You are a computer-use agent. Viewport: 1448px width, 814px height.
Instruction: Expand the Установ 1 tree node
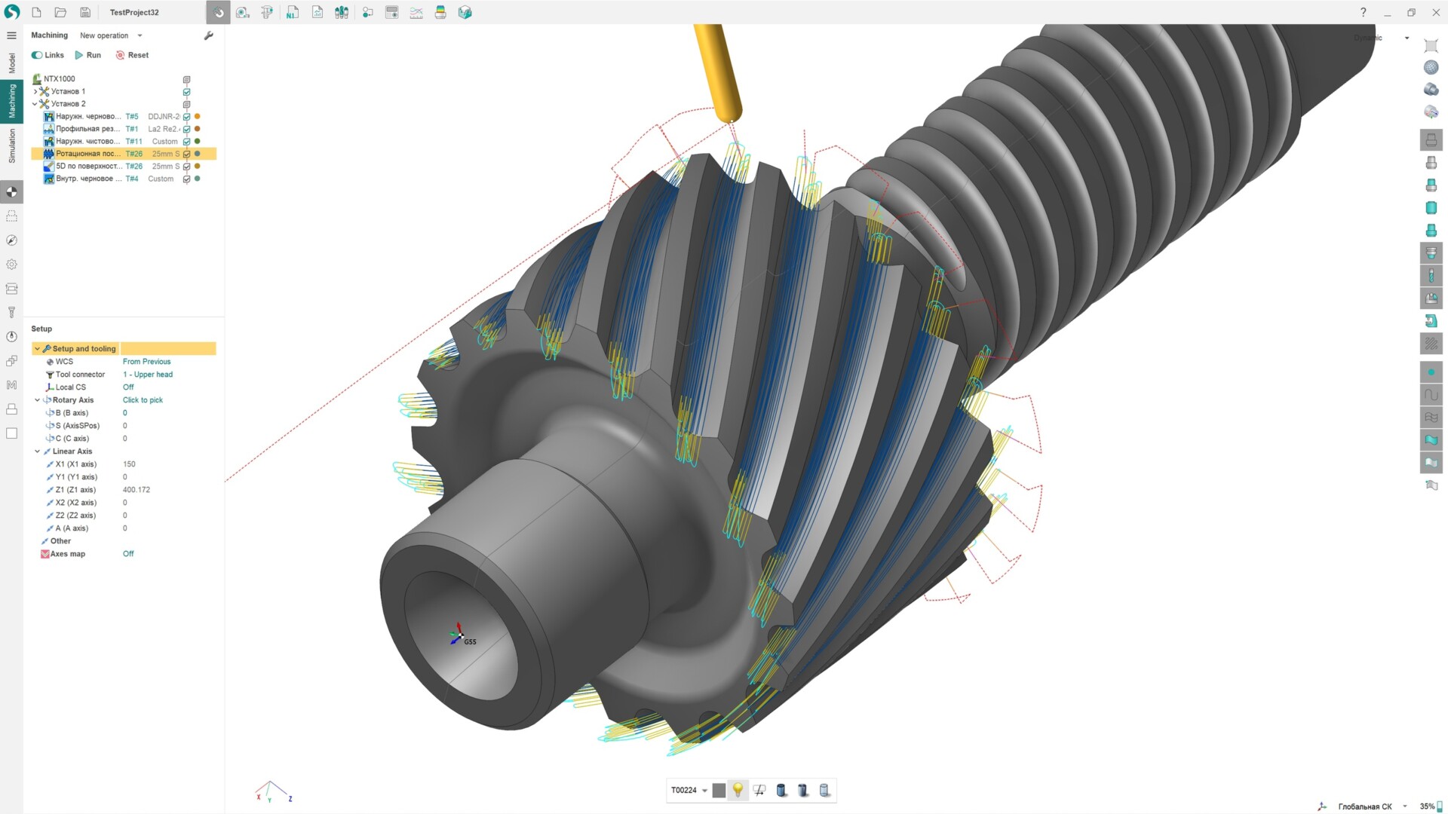pyautogui.click(x=35, y=91)
